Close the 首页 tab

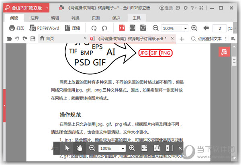[x=85, y=39]
